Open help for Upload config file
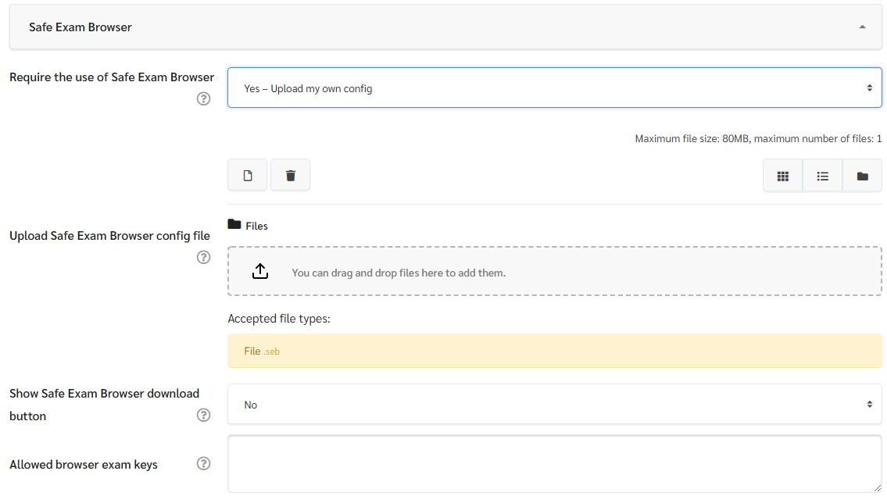The image size is (887, 496). pos(204,257)
